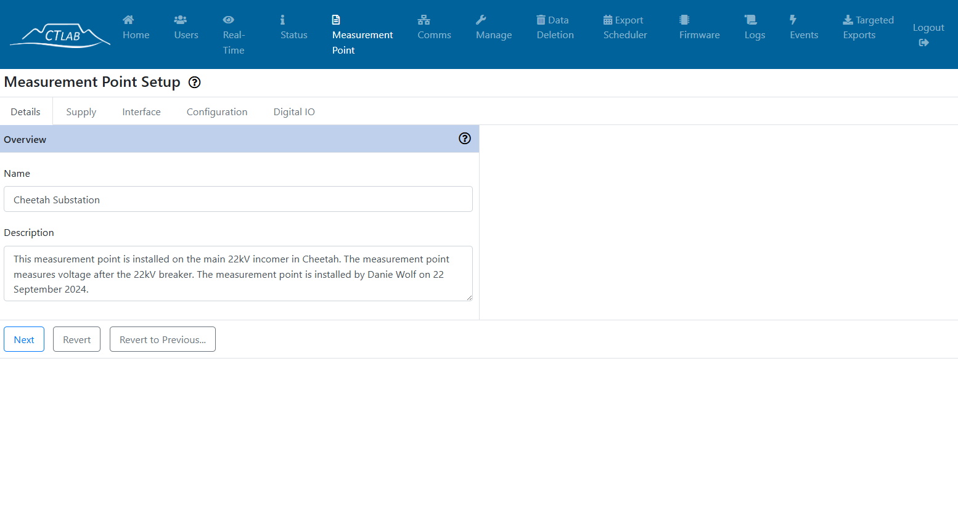
Task: Open Events menu label
Action: pos(804,35)
